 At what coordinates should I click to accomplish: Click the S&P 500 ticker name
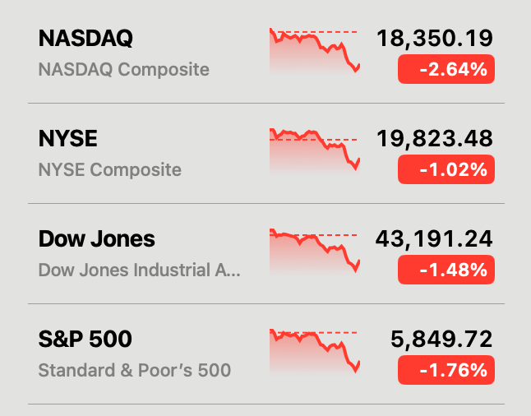[x=85, y=340]
